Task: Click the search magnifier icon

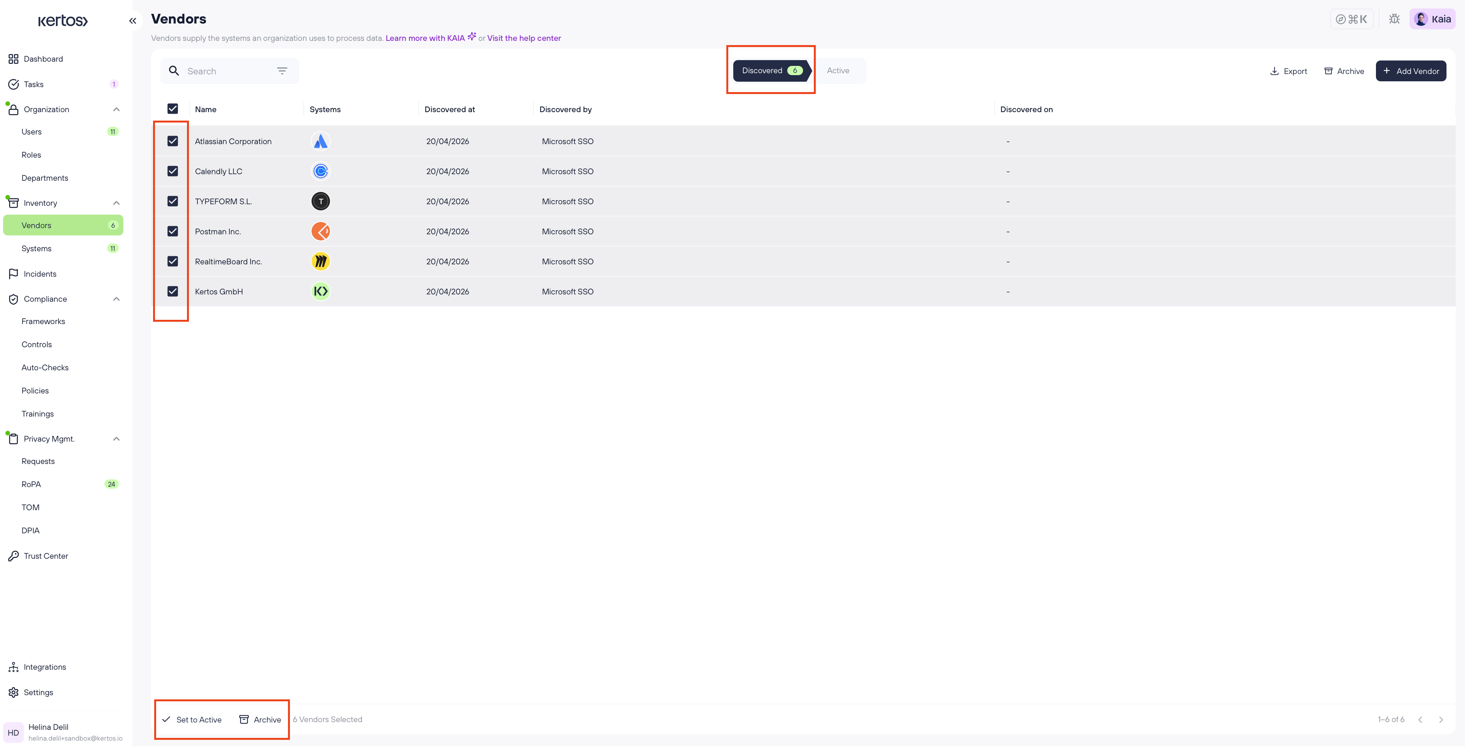Action: click(174, 71)
